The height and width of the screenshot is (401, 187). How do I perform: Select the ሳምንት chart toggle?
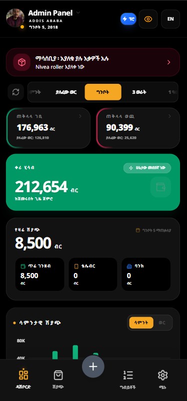tap(141, 323)
